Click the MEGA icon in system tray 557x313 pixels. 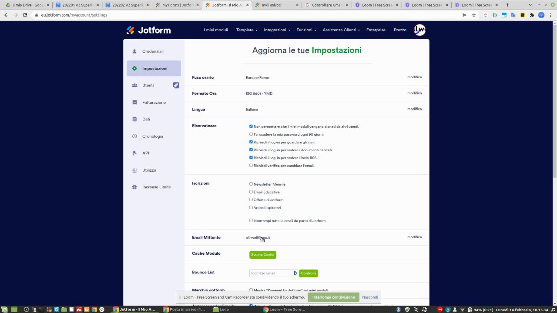click(x=440, y=310)
